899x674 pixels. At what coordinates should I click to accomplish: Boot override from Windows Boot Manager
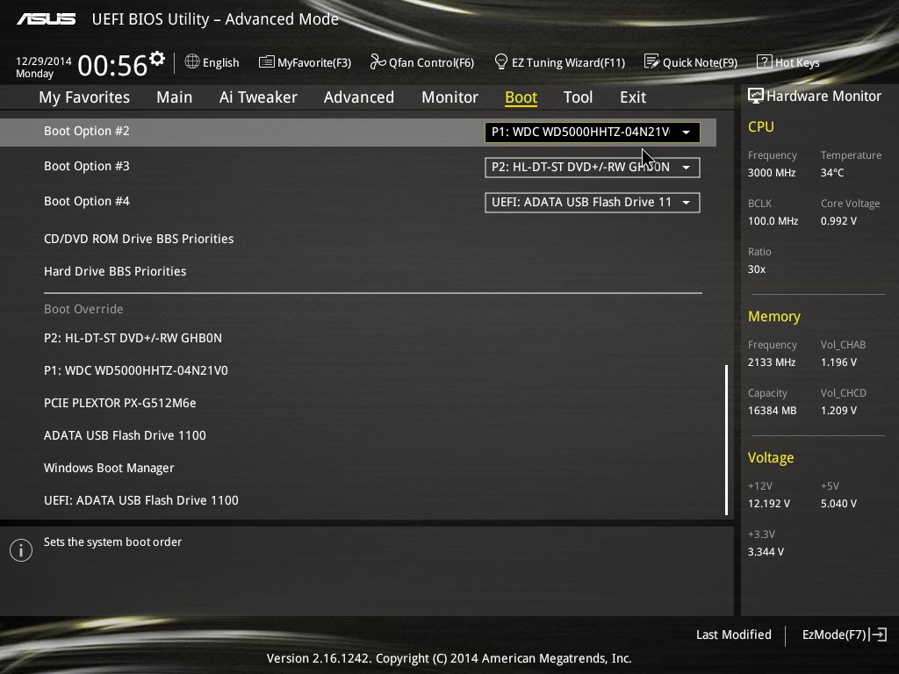(109, 469)
